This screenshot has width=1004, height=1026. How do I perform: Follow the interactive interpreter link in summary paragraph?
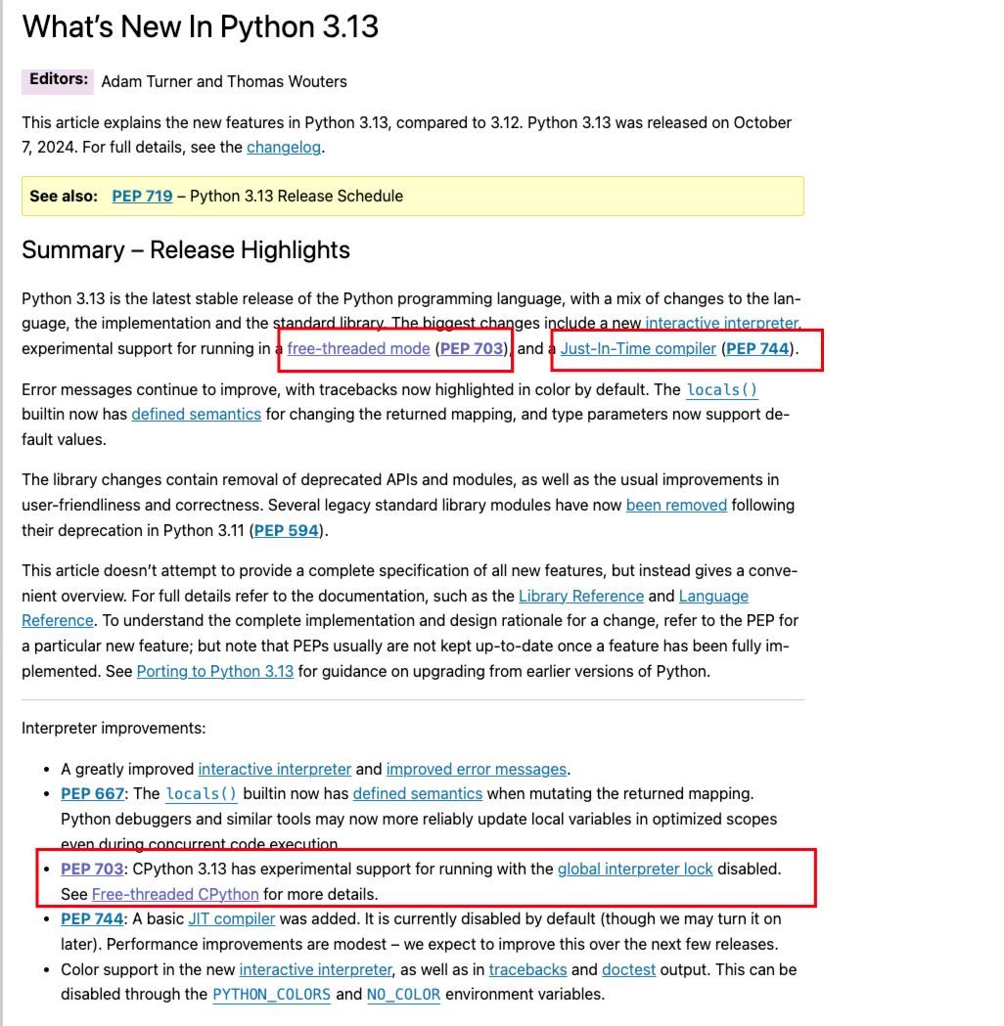722,323
